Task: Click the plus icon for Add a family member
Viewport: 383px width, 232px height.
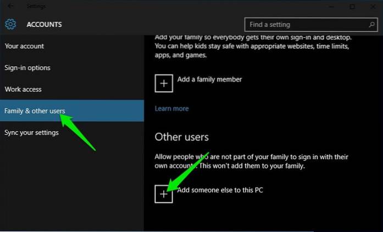Action: coord(164,82)
